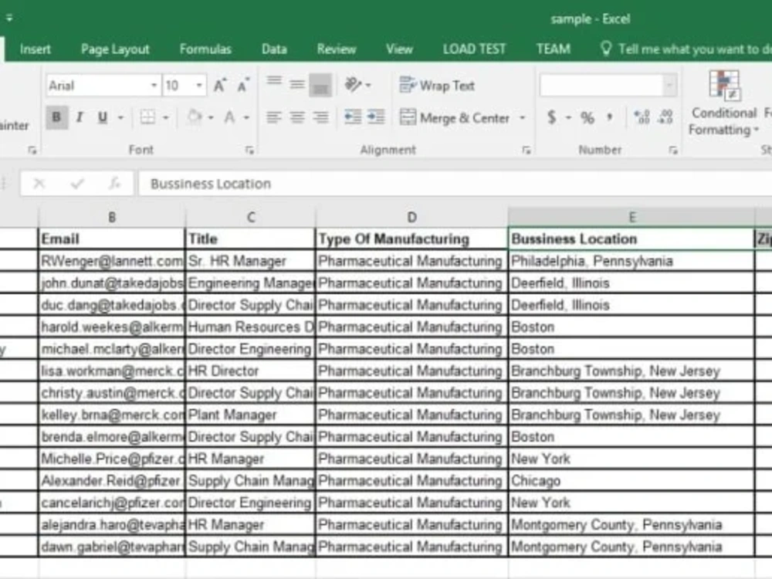
Task: Open the LOAD TEST ribbon tab
Action: click(474, 49)
